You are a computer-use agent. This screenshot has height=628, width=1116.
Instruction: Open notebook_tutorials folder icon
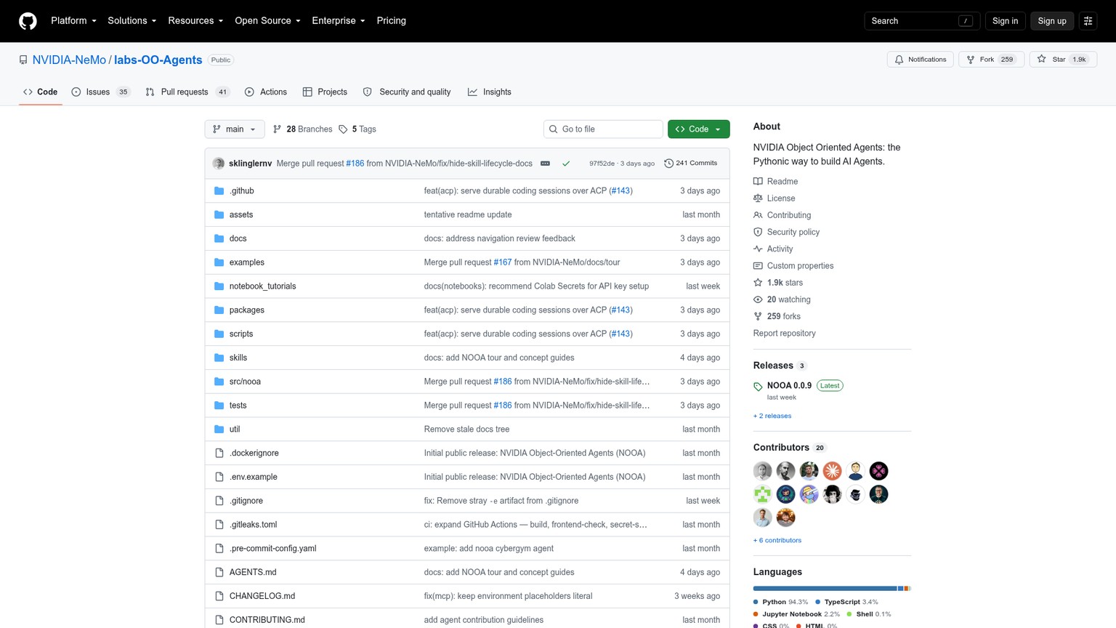(x=219, y=286)
